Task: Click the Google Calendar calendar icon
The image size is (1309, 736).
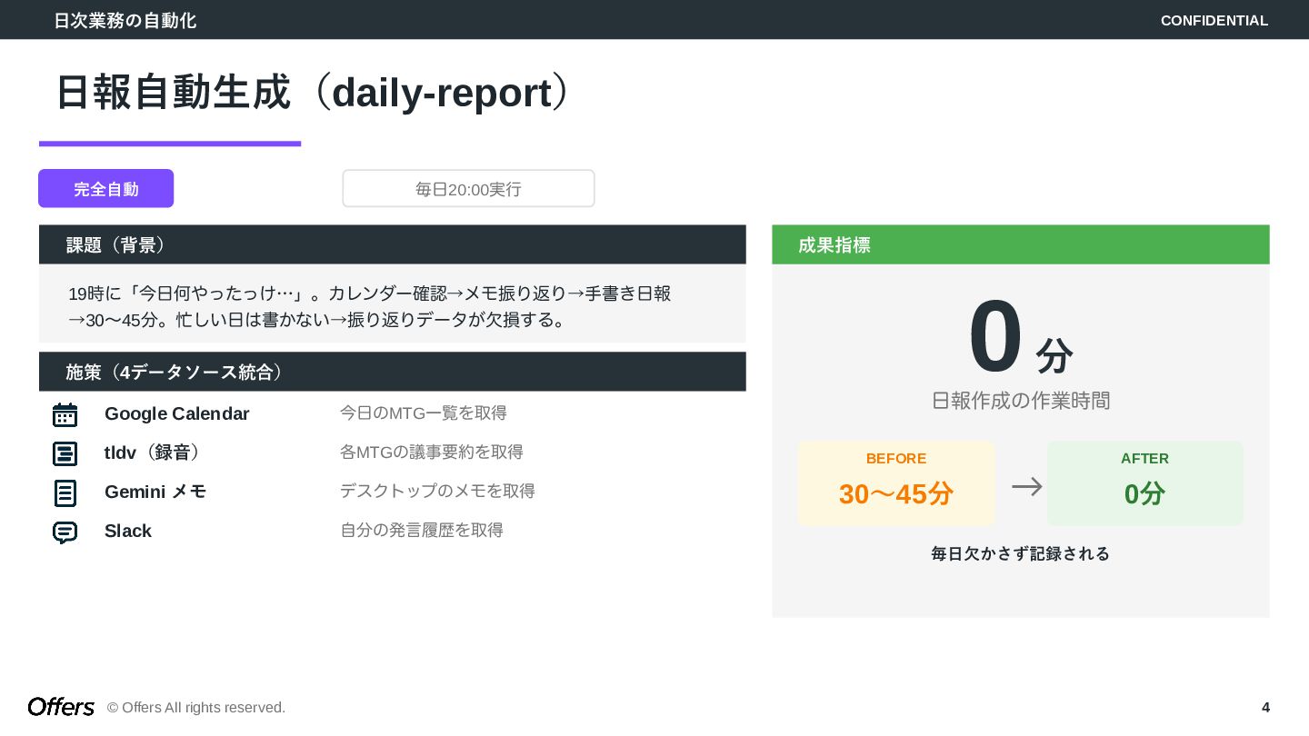Action: pos(65,414)
